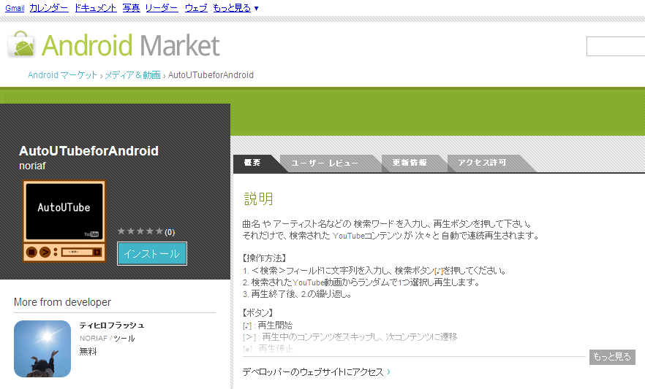Click the description line mentioning YouTubeコンテンツ

pyautogui.click(x=391, y=236)
